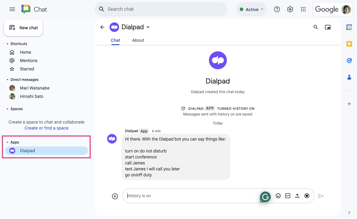Click the 'Today' date divider label

pos(218,123)
